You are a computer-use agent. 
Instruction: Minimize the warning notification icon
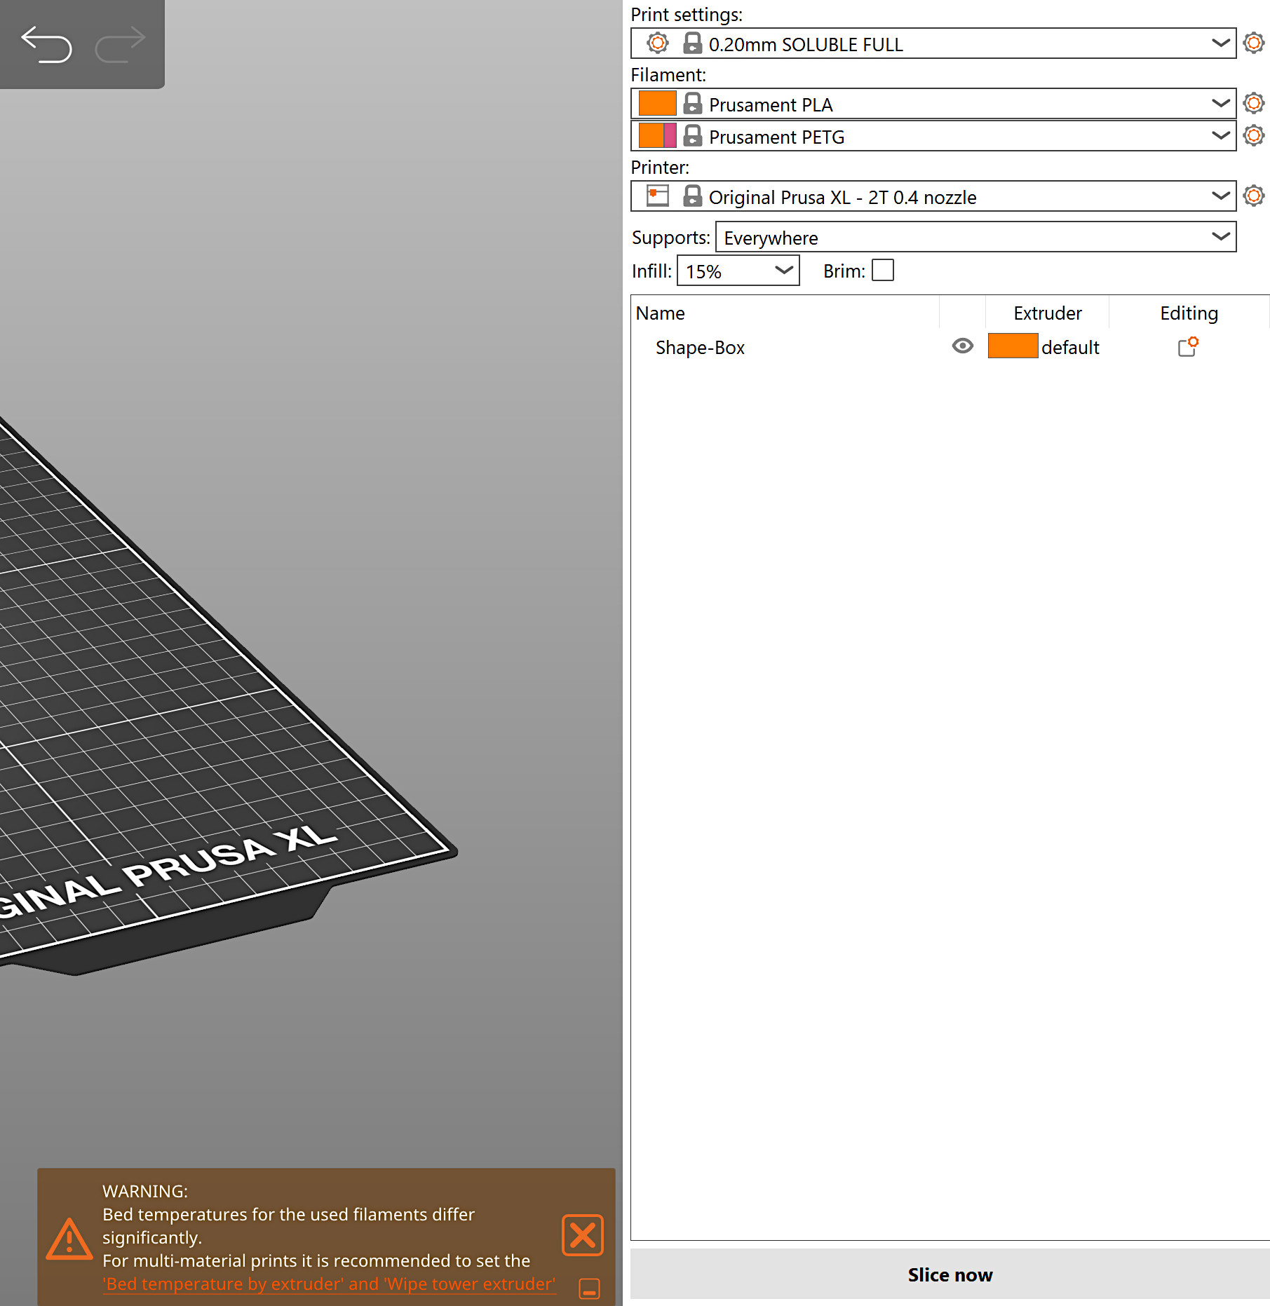pos(589,1288)
